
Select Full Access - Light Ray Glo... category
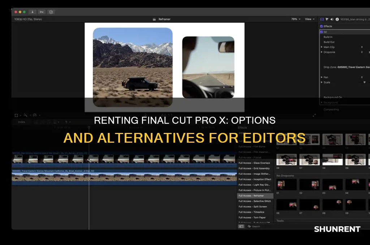pyautogui.click(x=255, y=185)
